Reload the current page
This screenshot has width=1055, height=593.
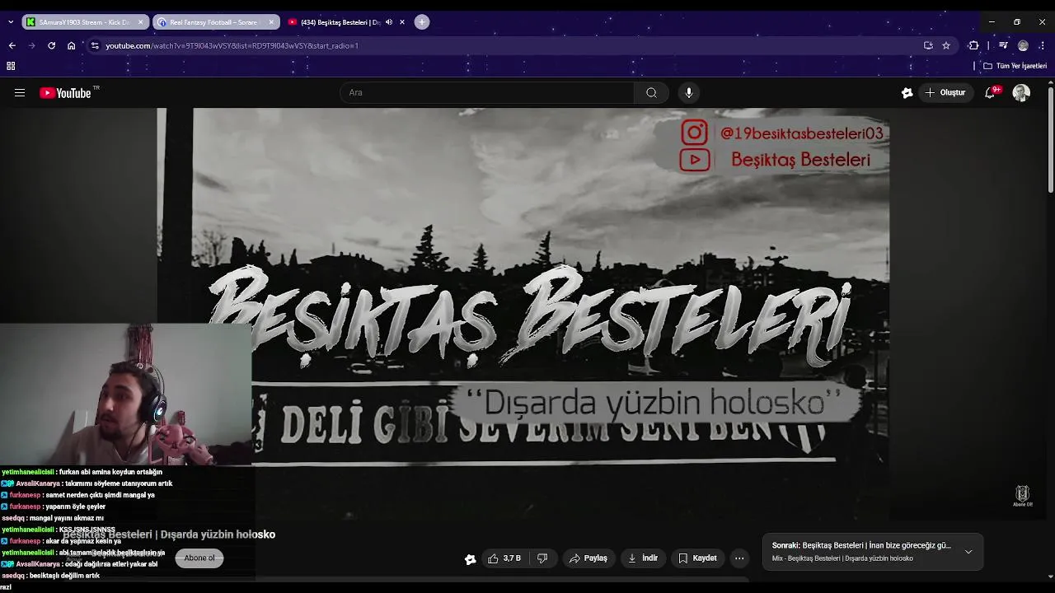point(51,45)
